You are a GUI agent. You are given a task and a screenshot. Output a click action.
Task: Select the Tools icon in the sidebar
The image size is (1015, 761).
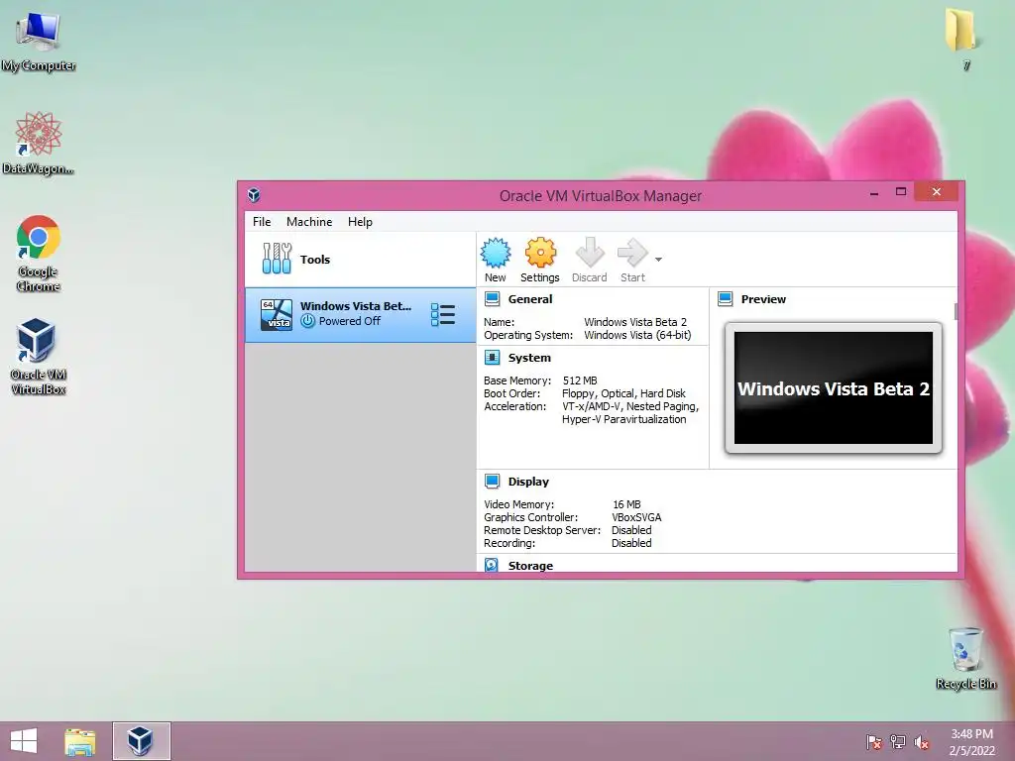[x=278, y=259]
